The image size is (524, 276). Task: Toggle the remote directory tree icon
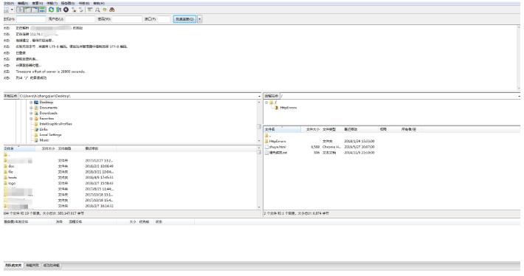point(35,10)
